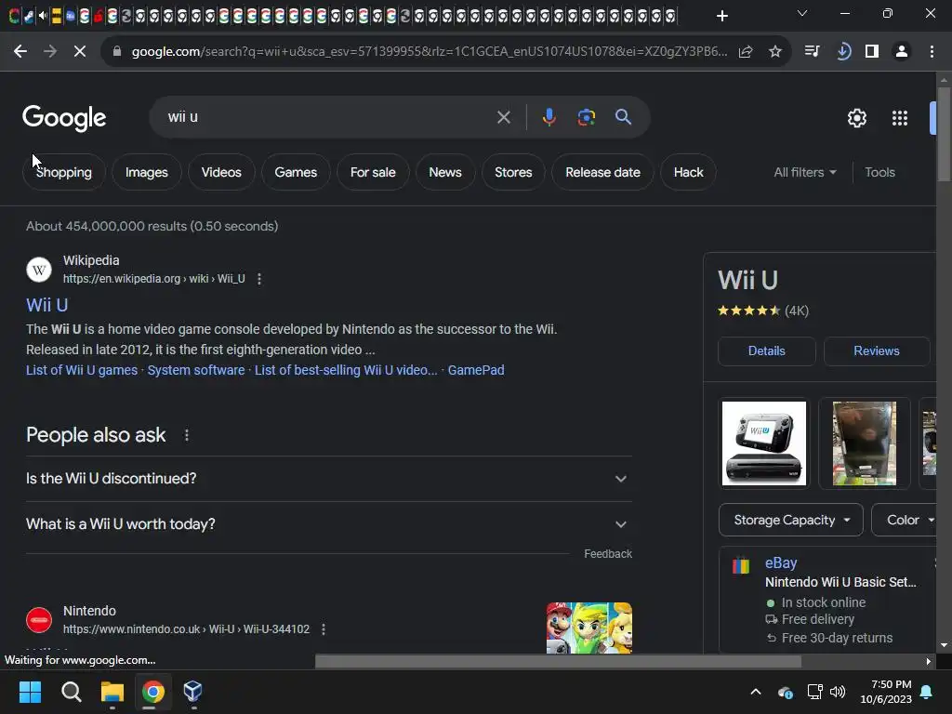Open the All filters dropdown
Screen dimensions: 952x714
pos(804,172)
